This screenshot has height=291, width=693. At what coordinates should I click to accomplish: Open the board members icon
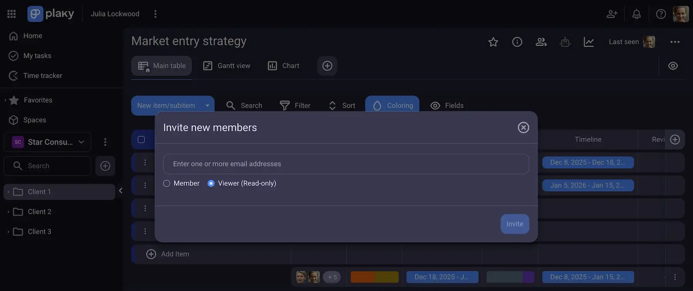(x=541, y=42)
